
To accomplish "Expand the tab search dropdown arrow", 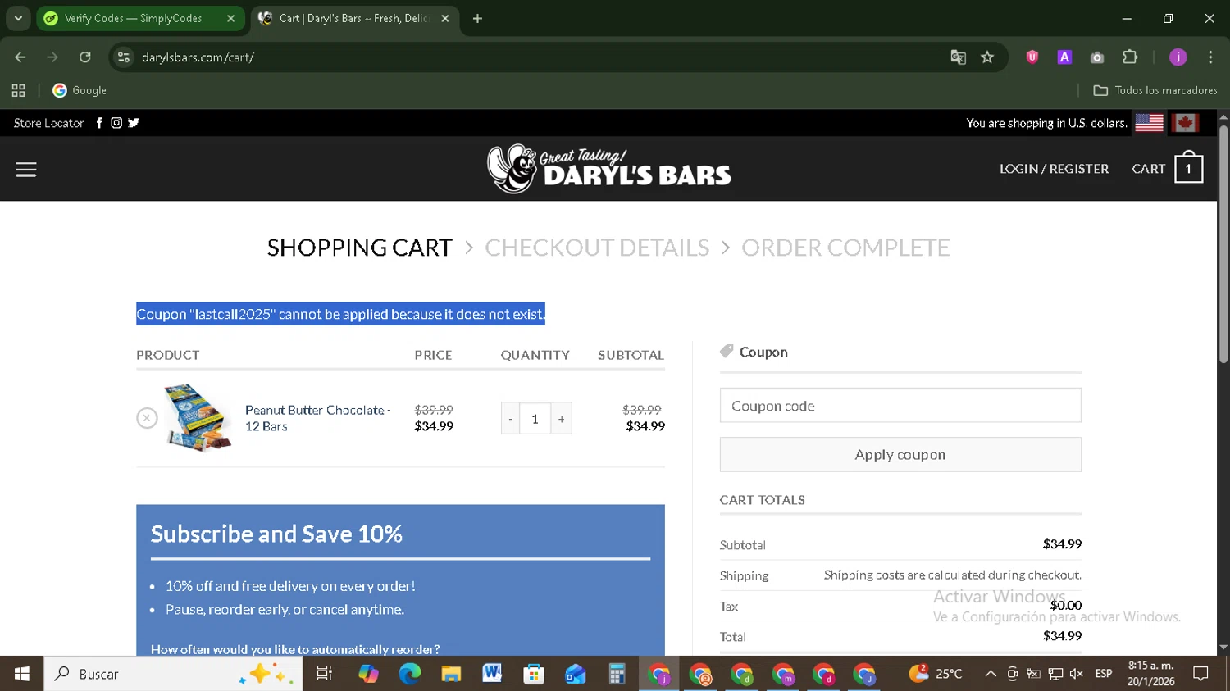I will [x=18, y=18].
